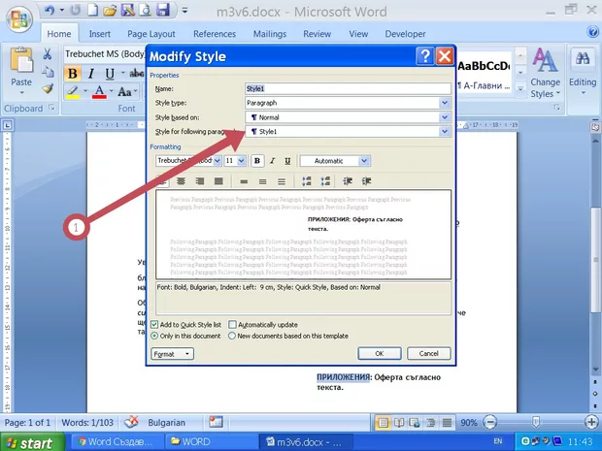
Task: Click the Macro recording icon in status bar
Action: (216, 422)
